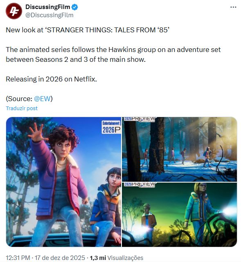
Task: Click the 12:31 PM timestamp
Action: [x=18, y=257]
